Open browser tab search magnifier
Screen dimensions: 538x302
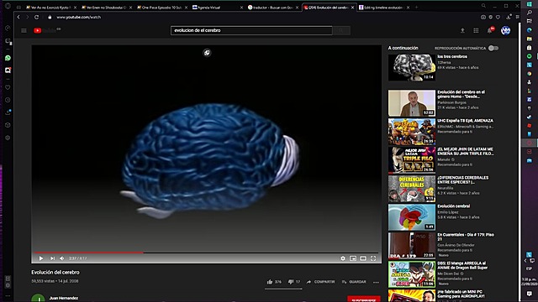point(483,6)
